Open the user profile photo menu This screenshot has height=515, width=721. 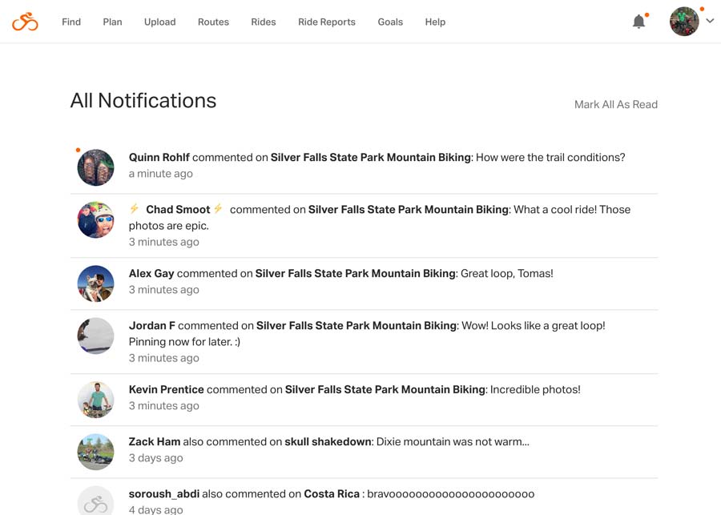[x=684, y=21]
